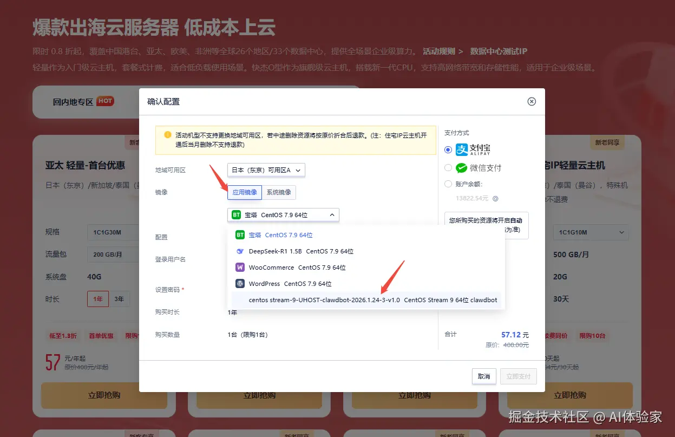Screen dimensions: 675x437
Task: Open the 1C1G10M spec dropdown
Action: 591,232
